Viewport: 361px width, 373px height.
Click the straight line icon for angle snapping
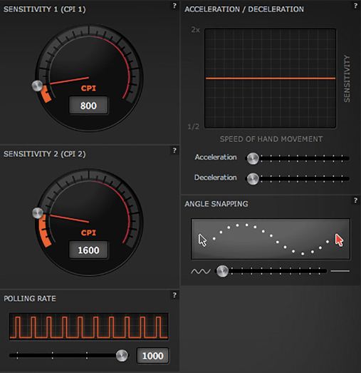pyautogui.click(x=340, y=271)
